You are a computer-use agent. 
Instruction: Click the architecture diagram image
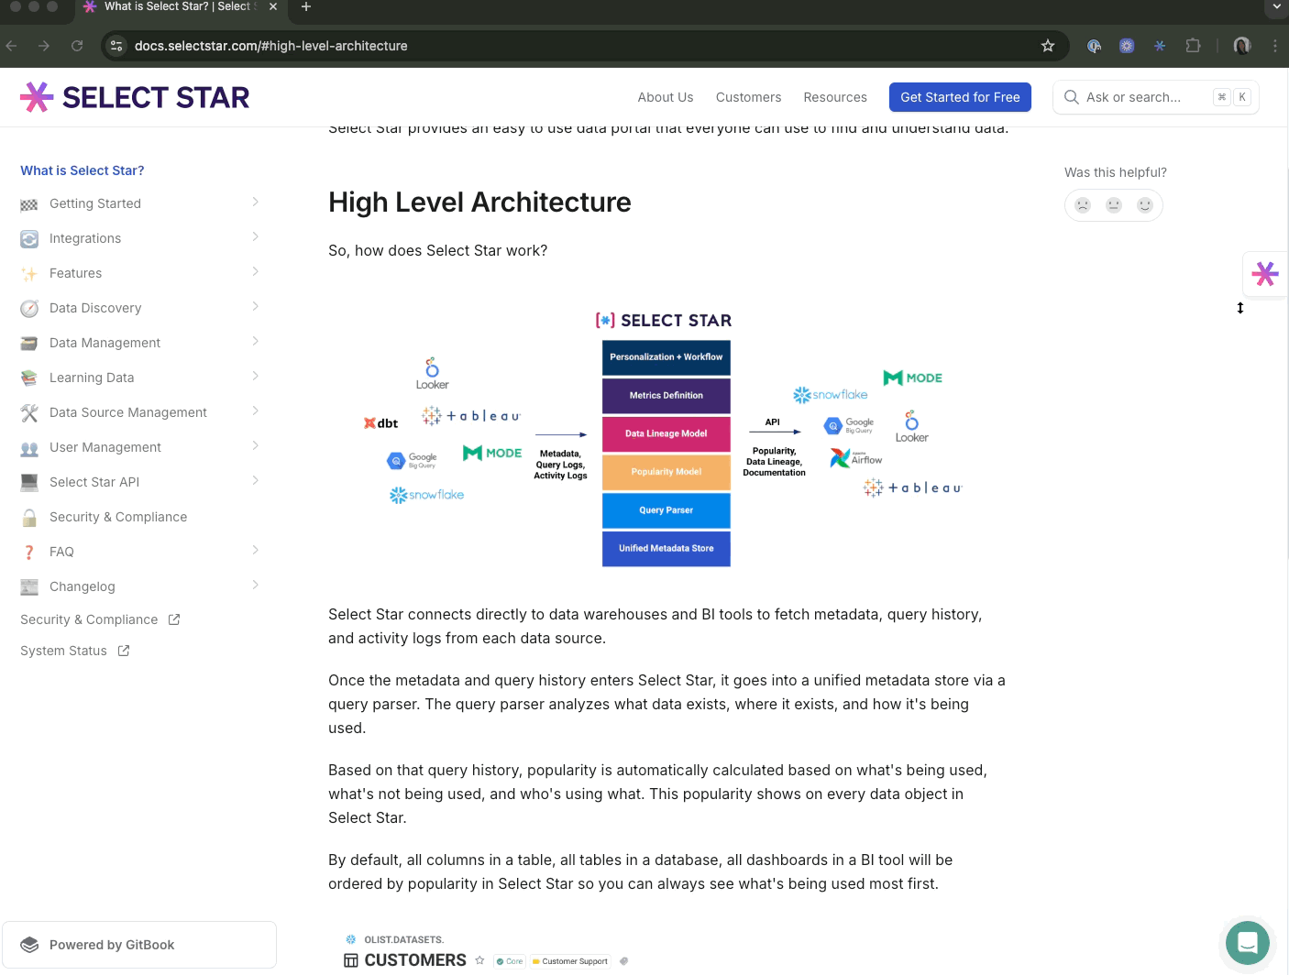point(666,440)
